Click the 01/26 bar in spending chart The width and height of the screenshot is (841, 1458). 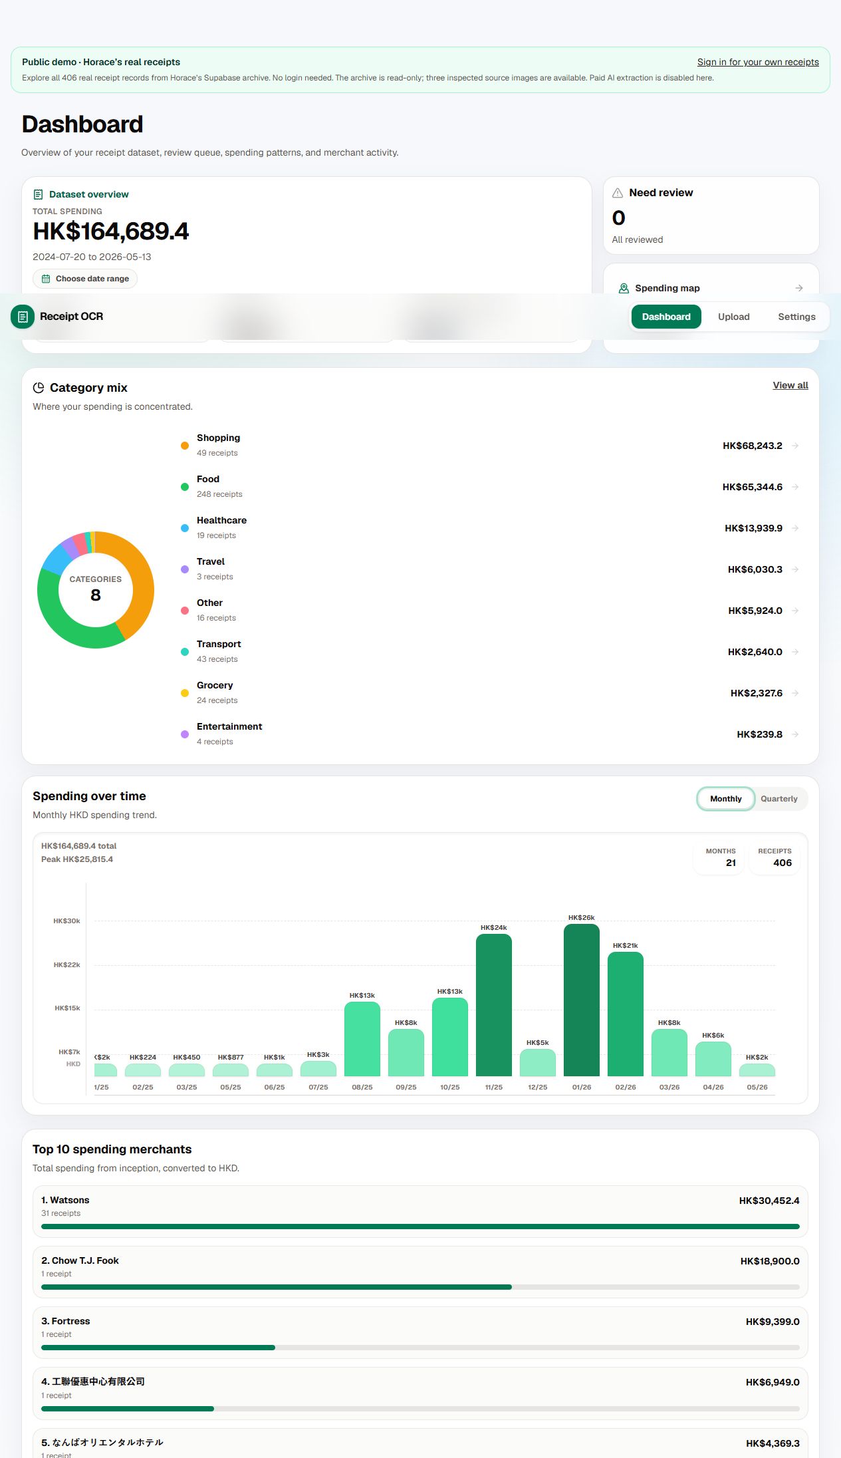coord(582,1000)
